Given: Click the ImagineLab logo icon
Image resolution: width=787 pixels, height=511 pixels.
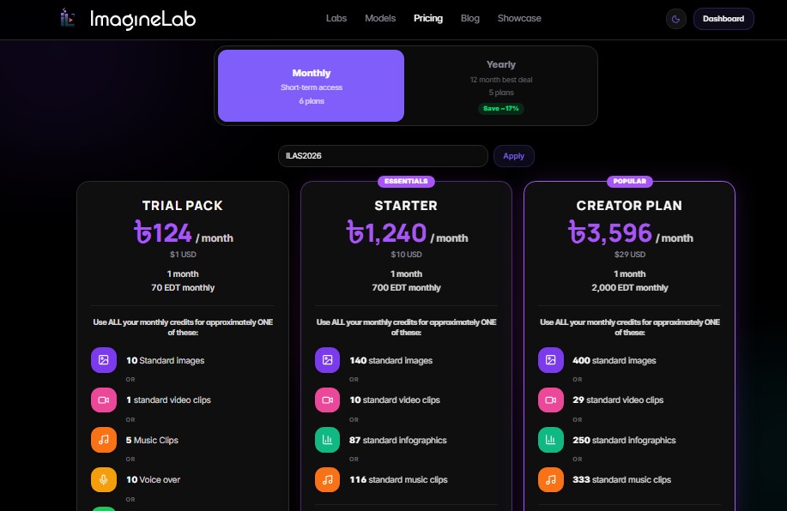Looking at the screenshot, I should 68,18.
